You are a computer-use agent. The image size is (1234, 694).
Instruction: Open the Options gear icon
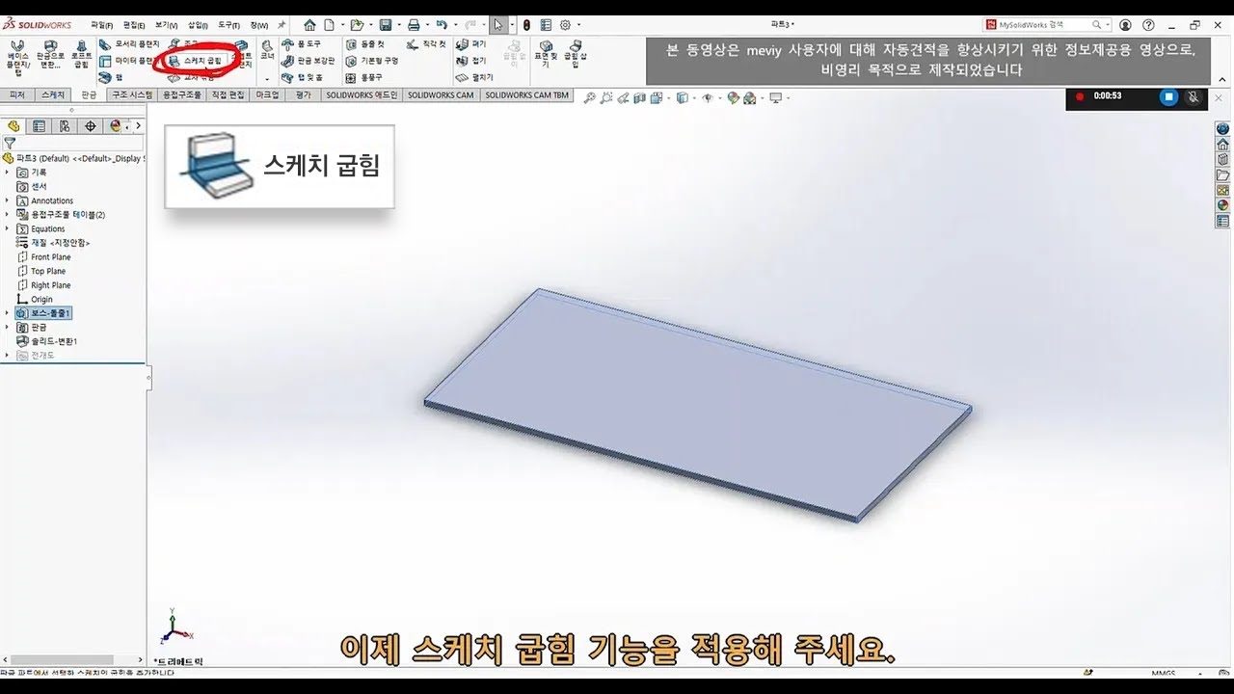click(566, 25)
